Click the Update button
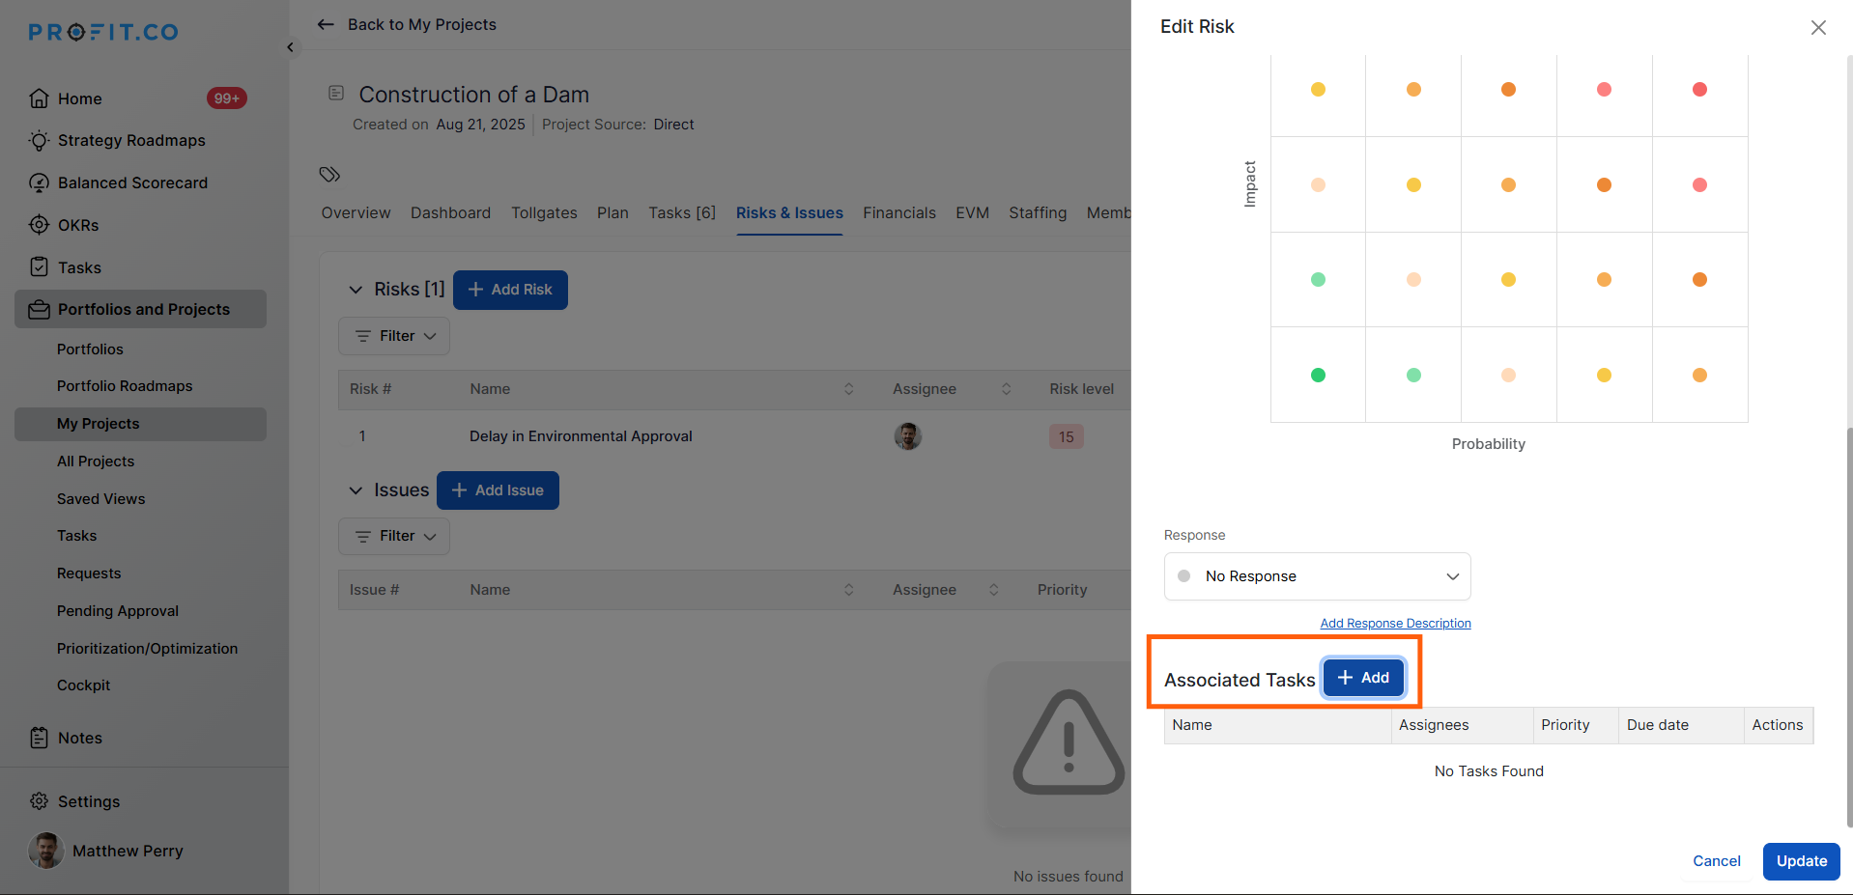The width and height of the screenshot is (1853, 895). click(x=1801, y=861)
